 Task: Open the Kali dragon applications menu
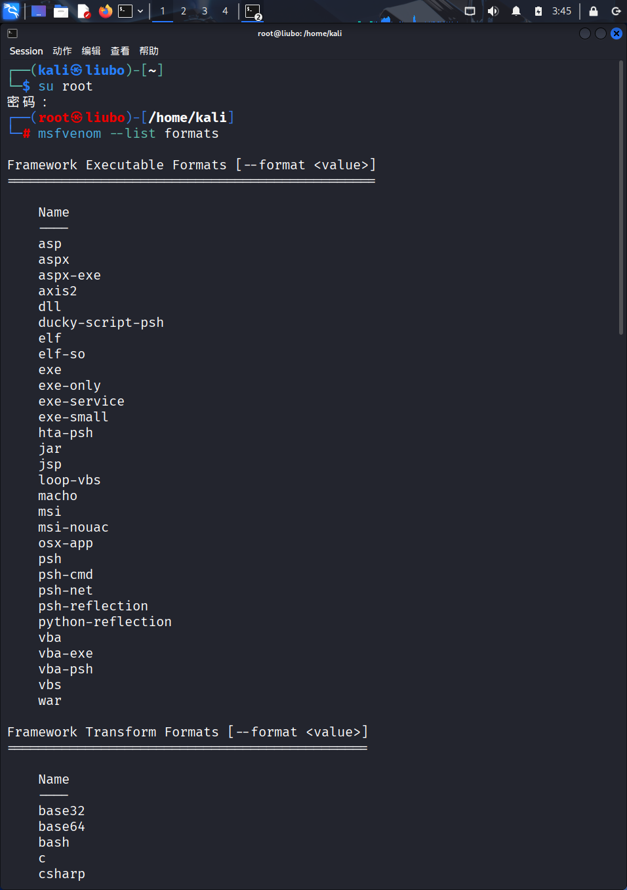(11, 11)
